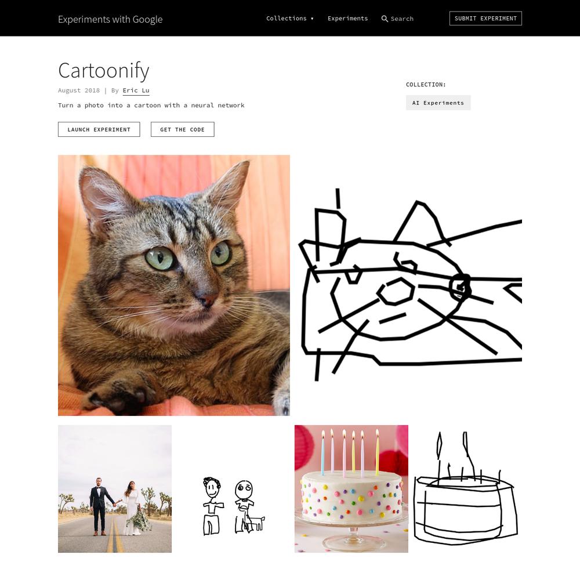Click the Get the Code button
Screen dimensions: 580x580
[182, 129]
